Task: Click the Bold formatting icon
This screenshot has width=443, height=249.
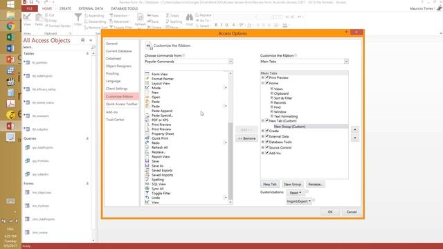Action: 216,25
